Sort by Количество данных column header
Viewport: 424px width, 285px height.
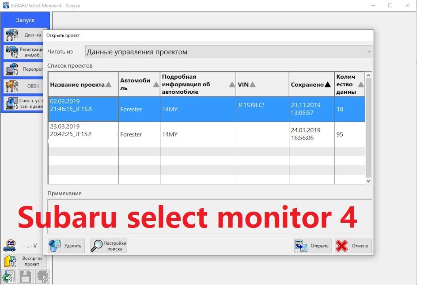tap(350, 84)
